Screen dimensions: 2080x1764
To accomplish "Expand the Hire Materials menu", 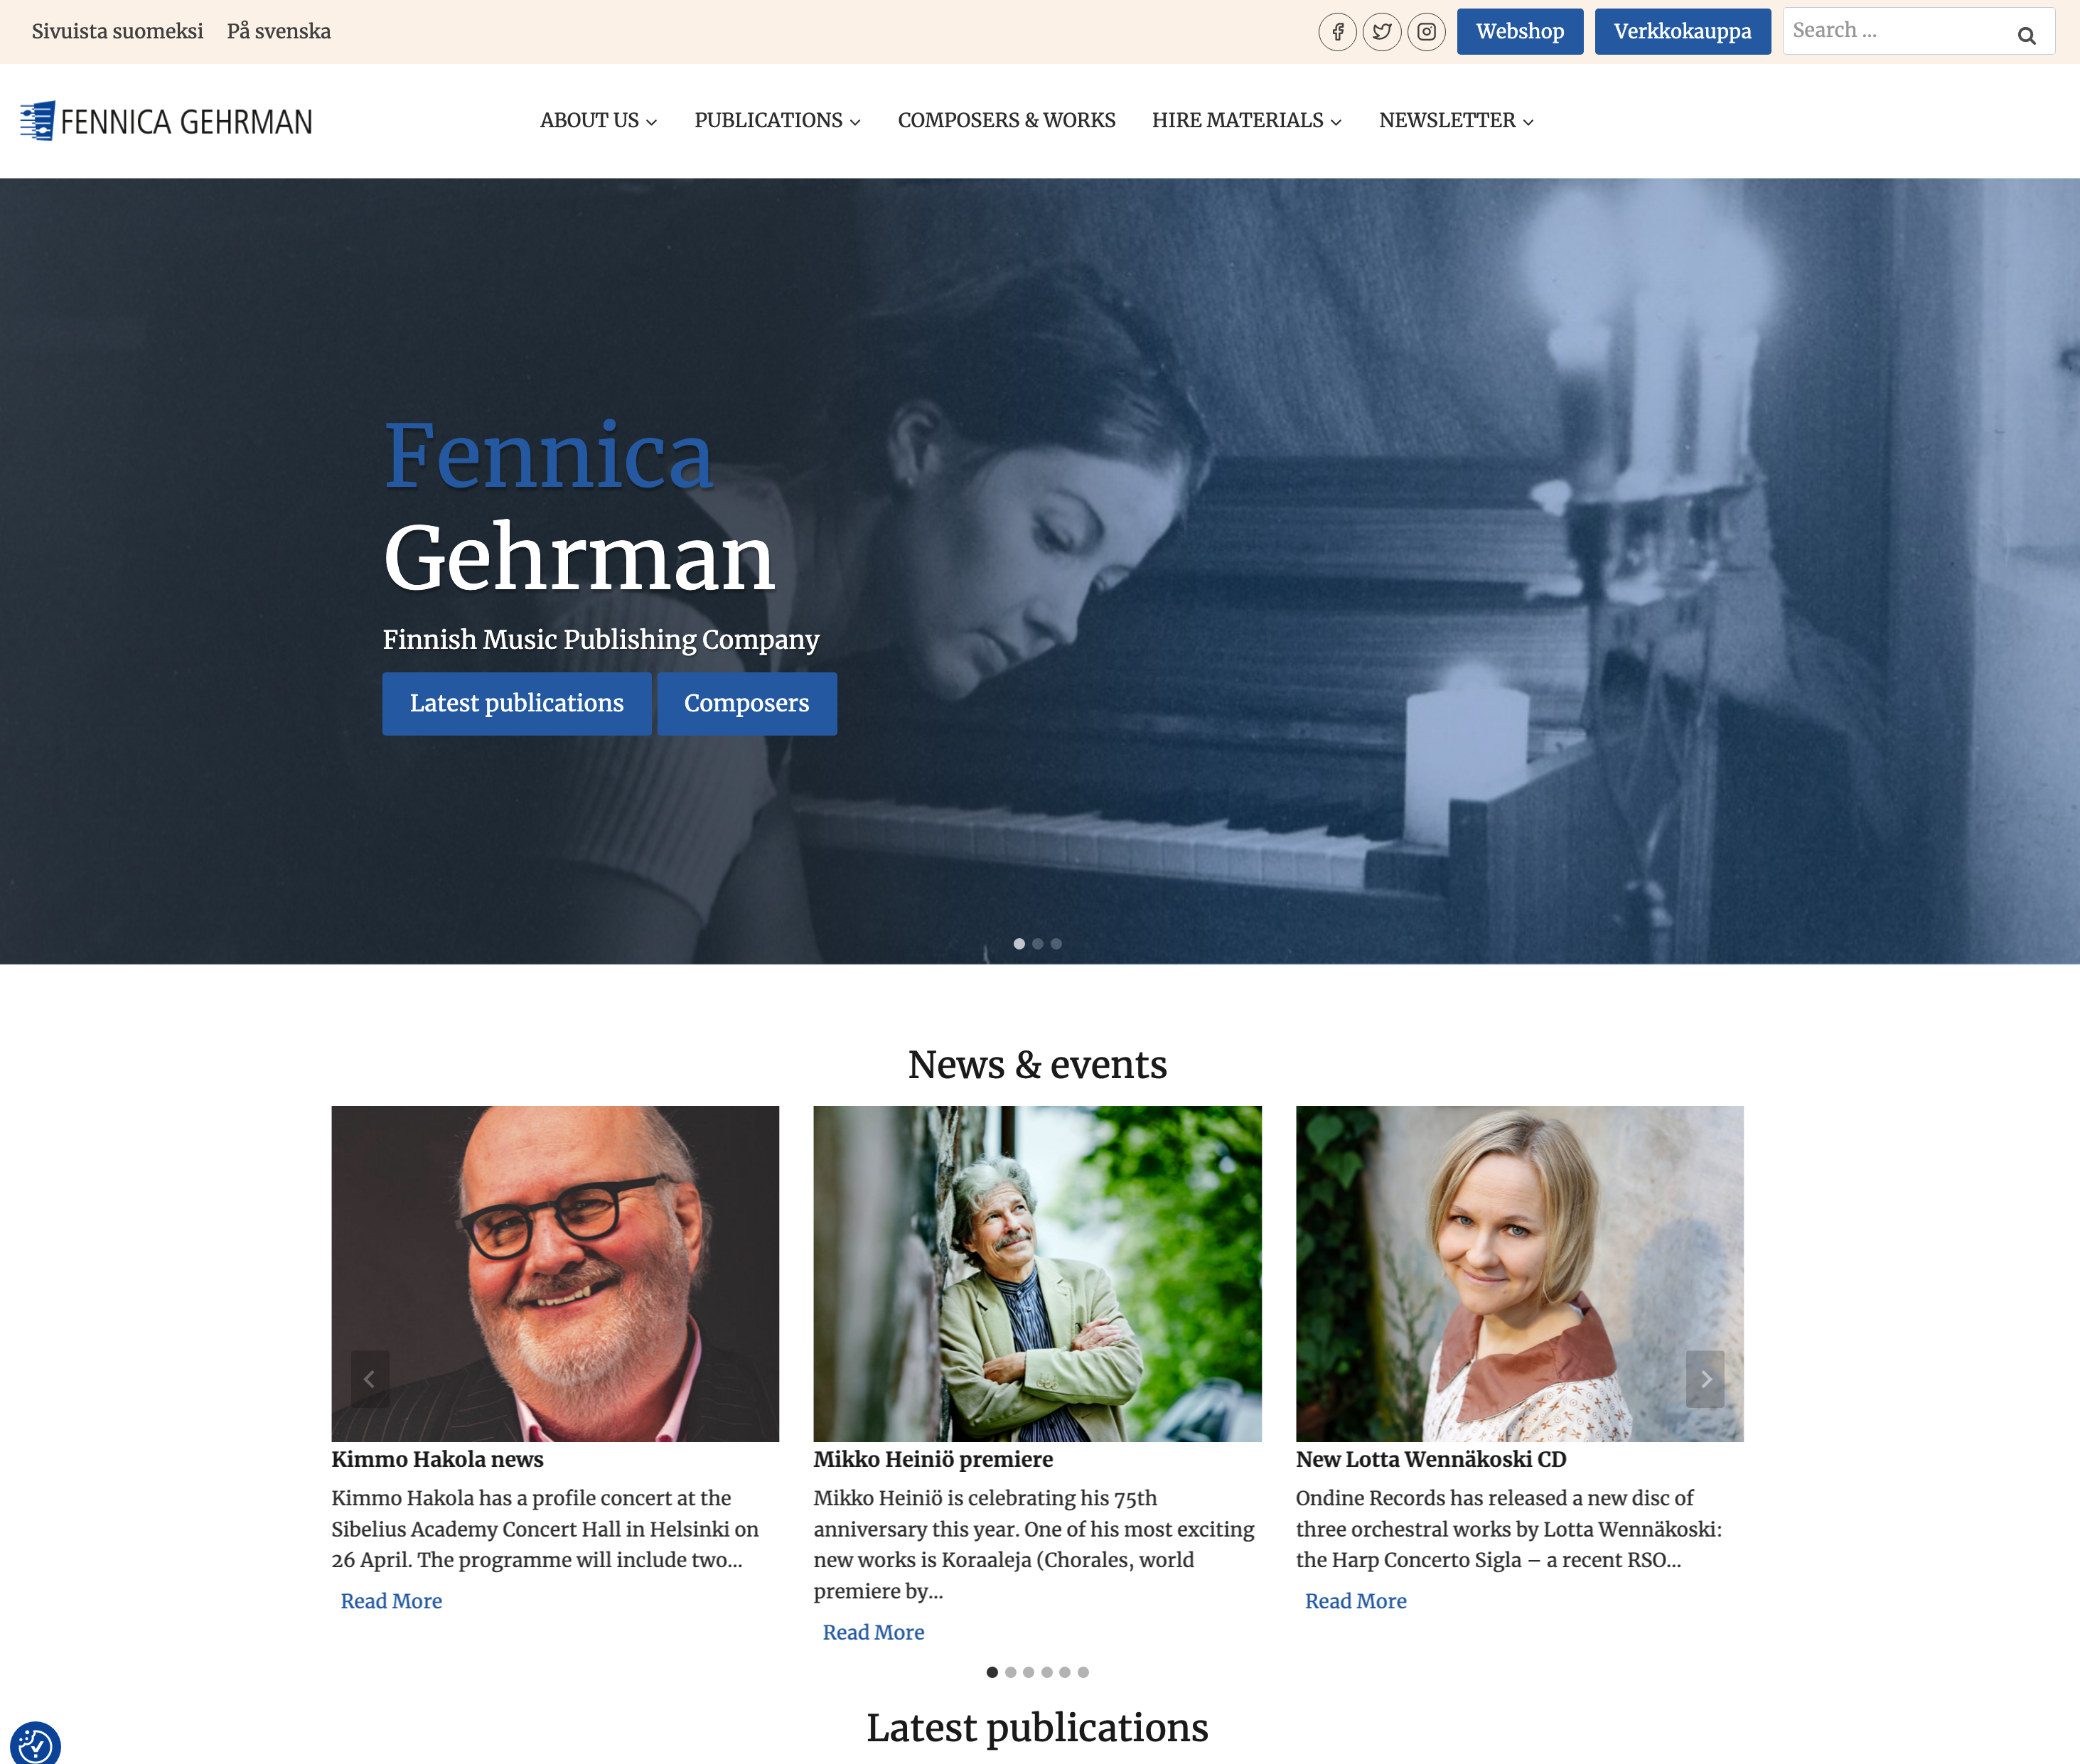I will [x=1246, y=121].
